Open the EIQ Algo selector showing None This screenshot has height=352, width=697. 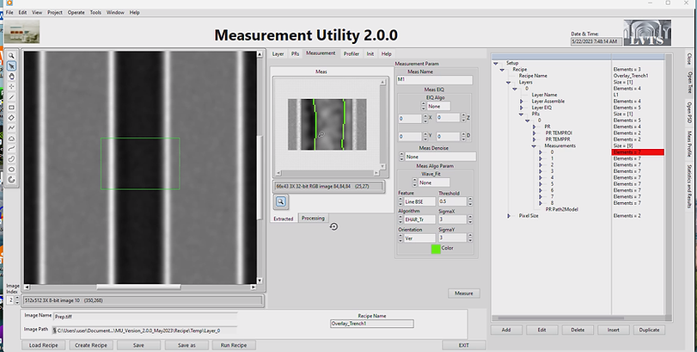point(438,107)
